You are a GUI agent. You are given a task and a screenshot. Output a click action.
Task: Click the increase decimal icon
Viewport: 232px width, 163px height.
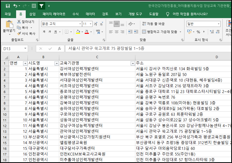point(212,32)
